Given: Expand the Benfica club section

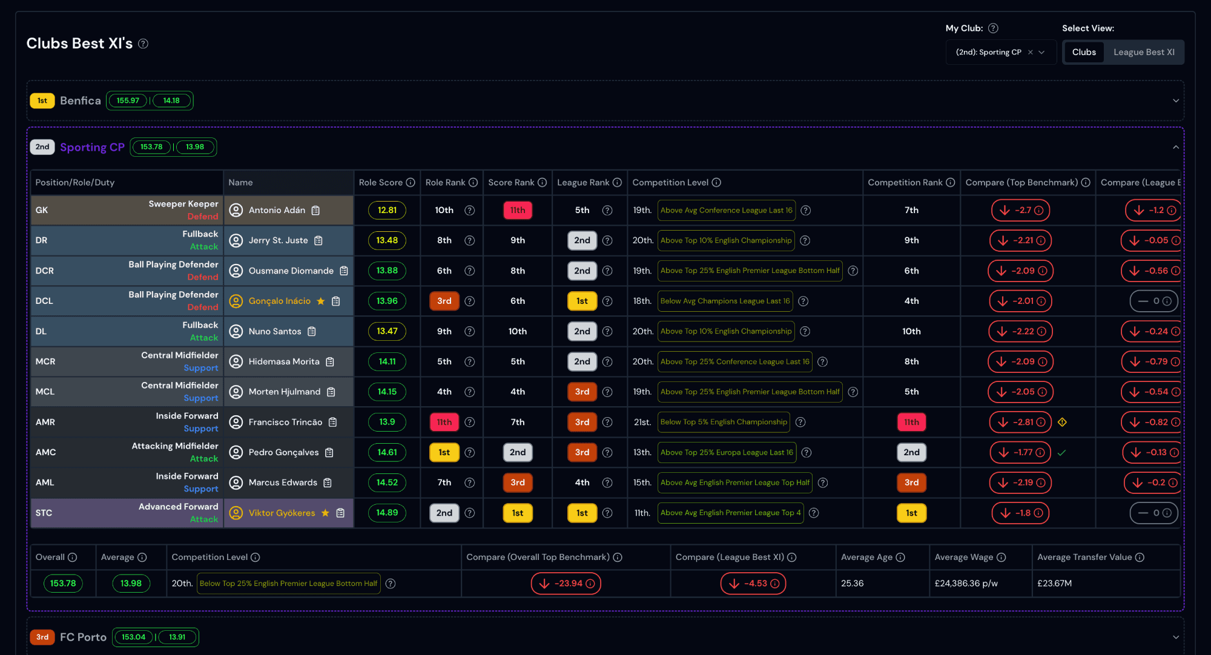Looking at the screenshot, I should 1176,101.
